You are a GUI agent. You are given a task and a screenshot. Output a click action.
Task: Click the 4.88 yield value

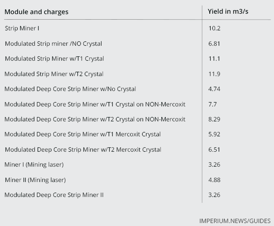click(x=214, y=180)
